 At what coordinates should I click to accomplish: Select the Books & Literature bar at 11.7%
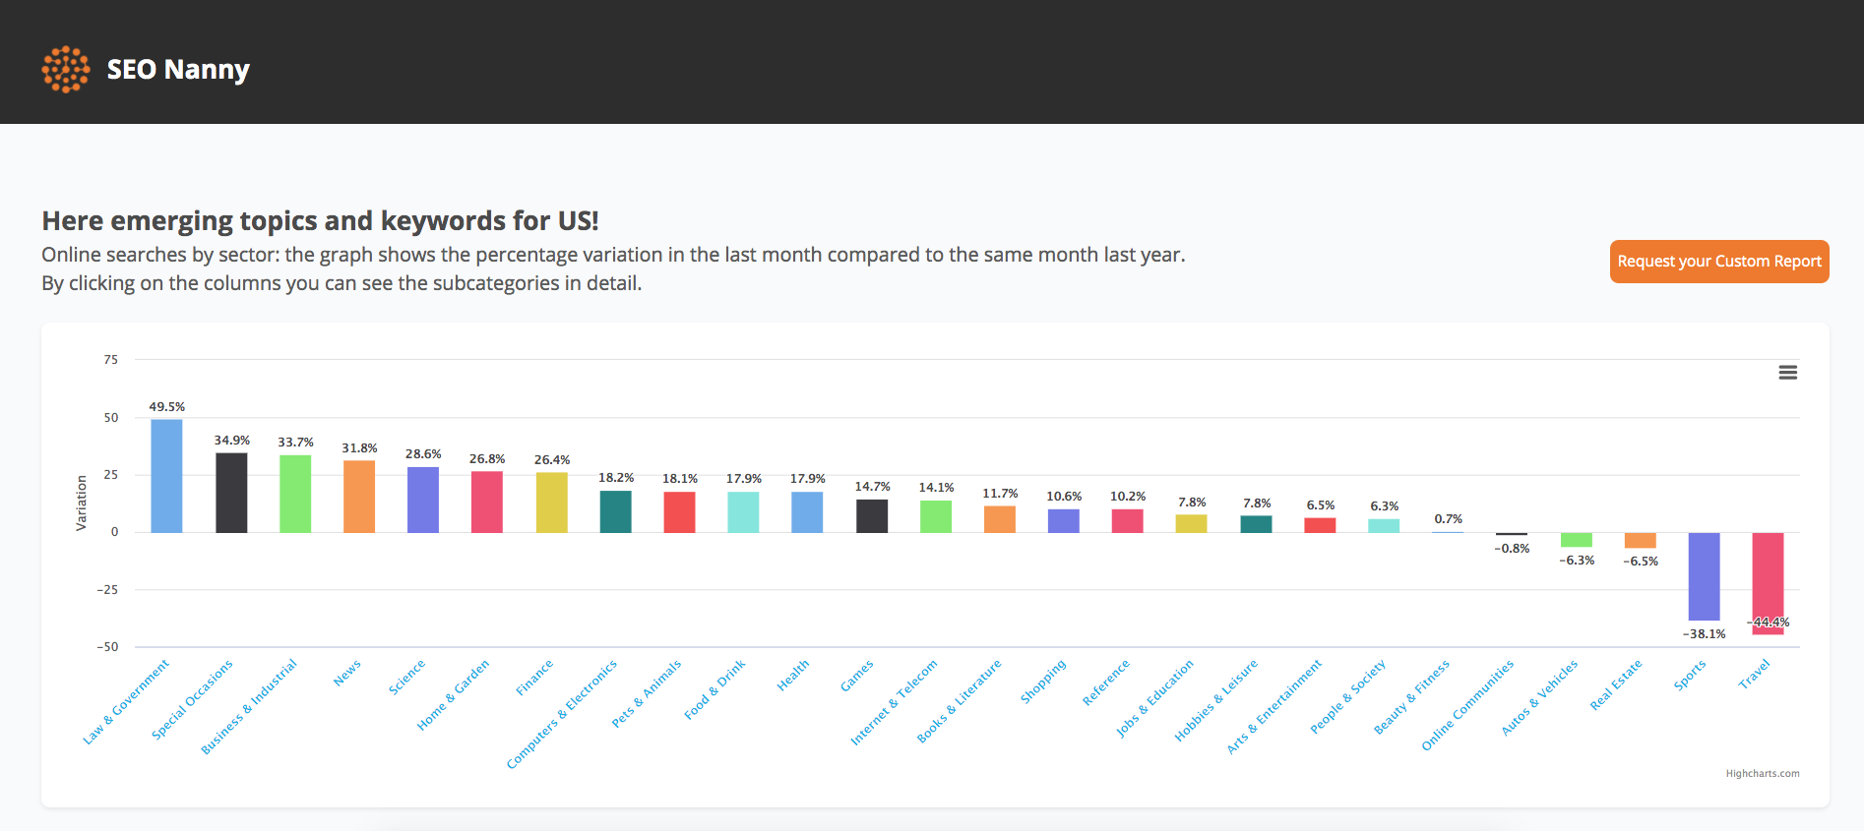pos(1000,519)
